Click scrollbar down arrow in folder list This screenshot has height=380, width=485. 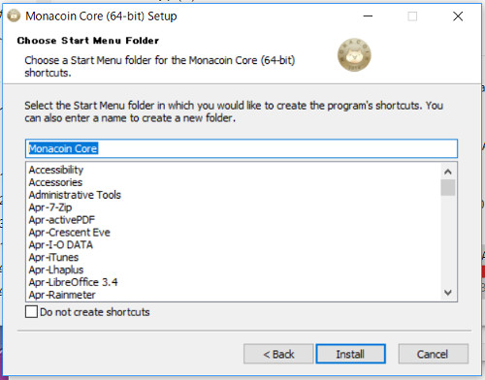pyautogui.click(x=448, y=293)
